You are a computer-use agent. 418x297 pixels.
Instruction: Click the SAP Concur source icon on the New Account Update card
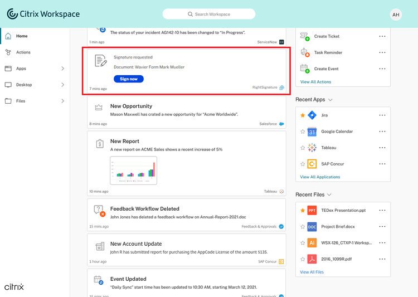(281, 261)
